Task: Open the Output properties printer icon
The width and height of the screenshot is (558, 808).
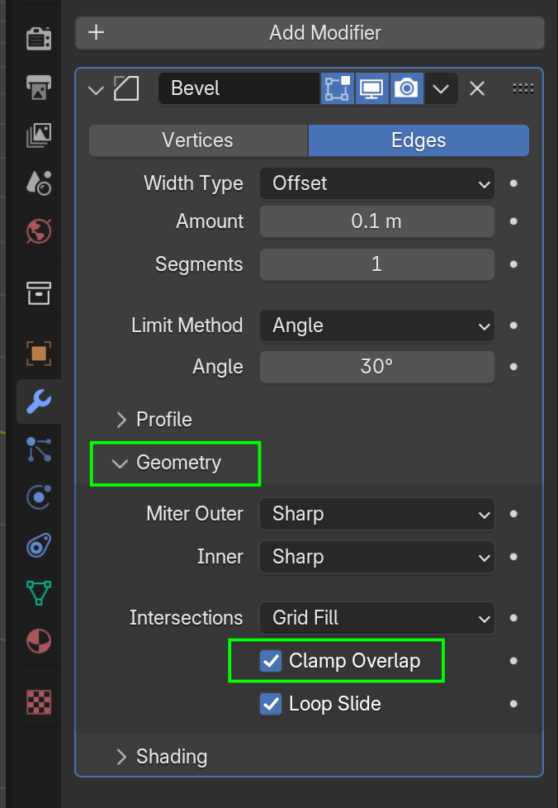Action: tap(38, 88)
